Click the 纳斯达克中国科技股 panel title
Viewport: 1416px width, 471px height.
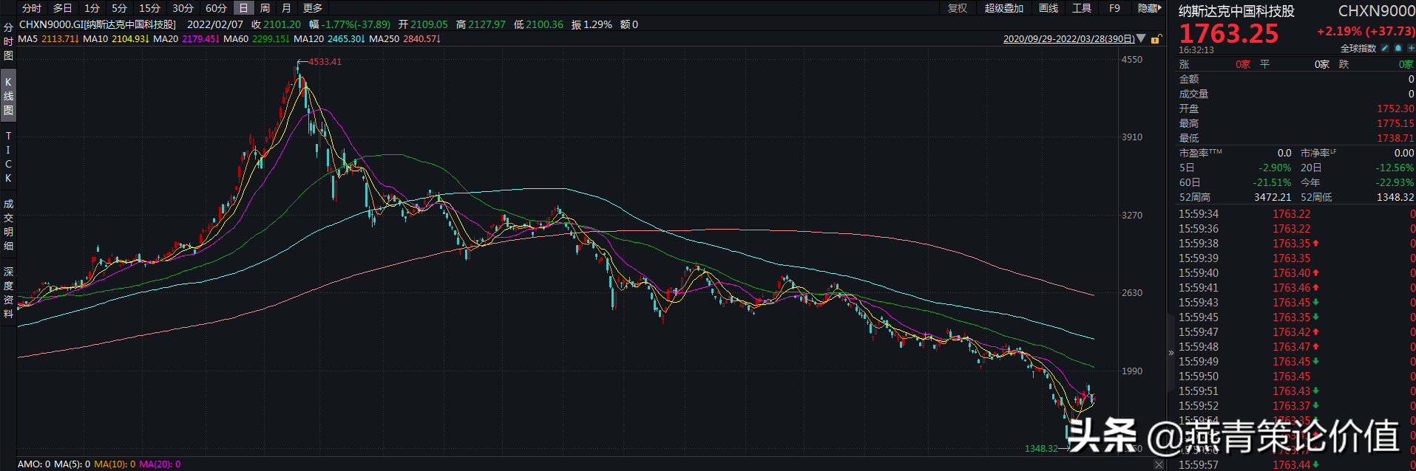(x=1236, y=11)
